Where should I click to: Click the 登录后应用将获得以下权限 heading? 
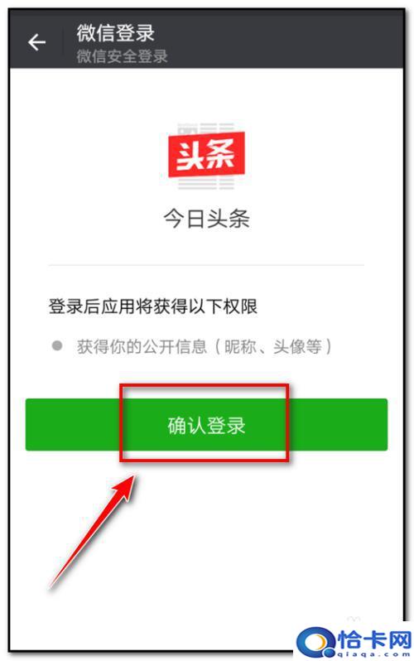(x=153, y=306)
